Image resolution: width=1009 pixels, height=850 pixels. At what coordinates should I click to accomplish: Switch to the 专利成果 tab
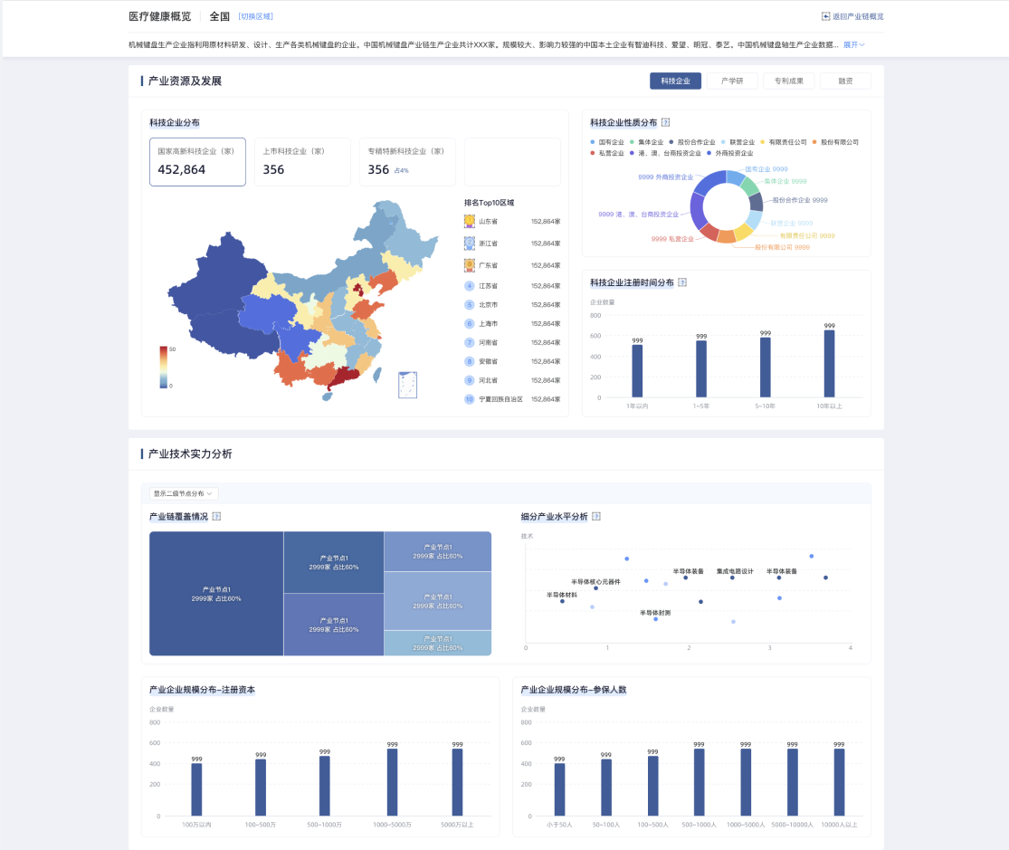pyautogui.click(x=789, y=81)
